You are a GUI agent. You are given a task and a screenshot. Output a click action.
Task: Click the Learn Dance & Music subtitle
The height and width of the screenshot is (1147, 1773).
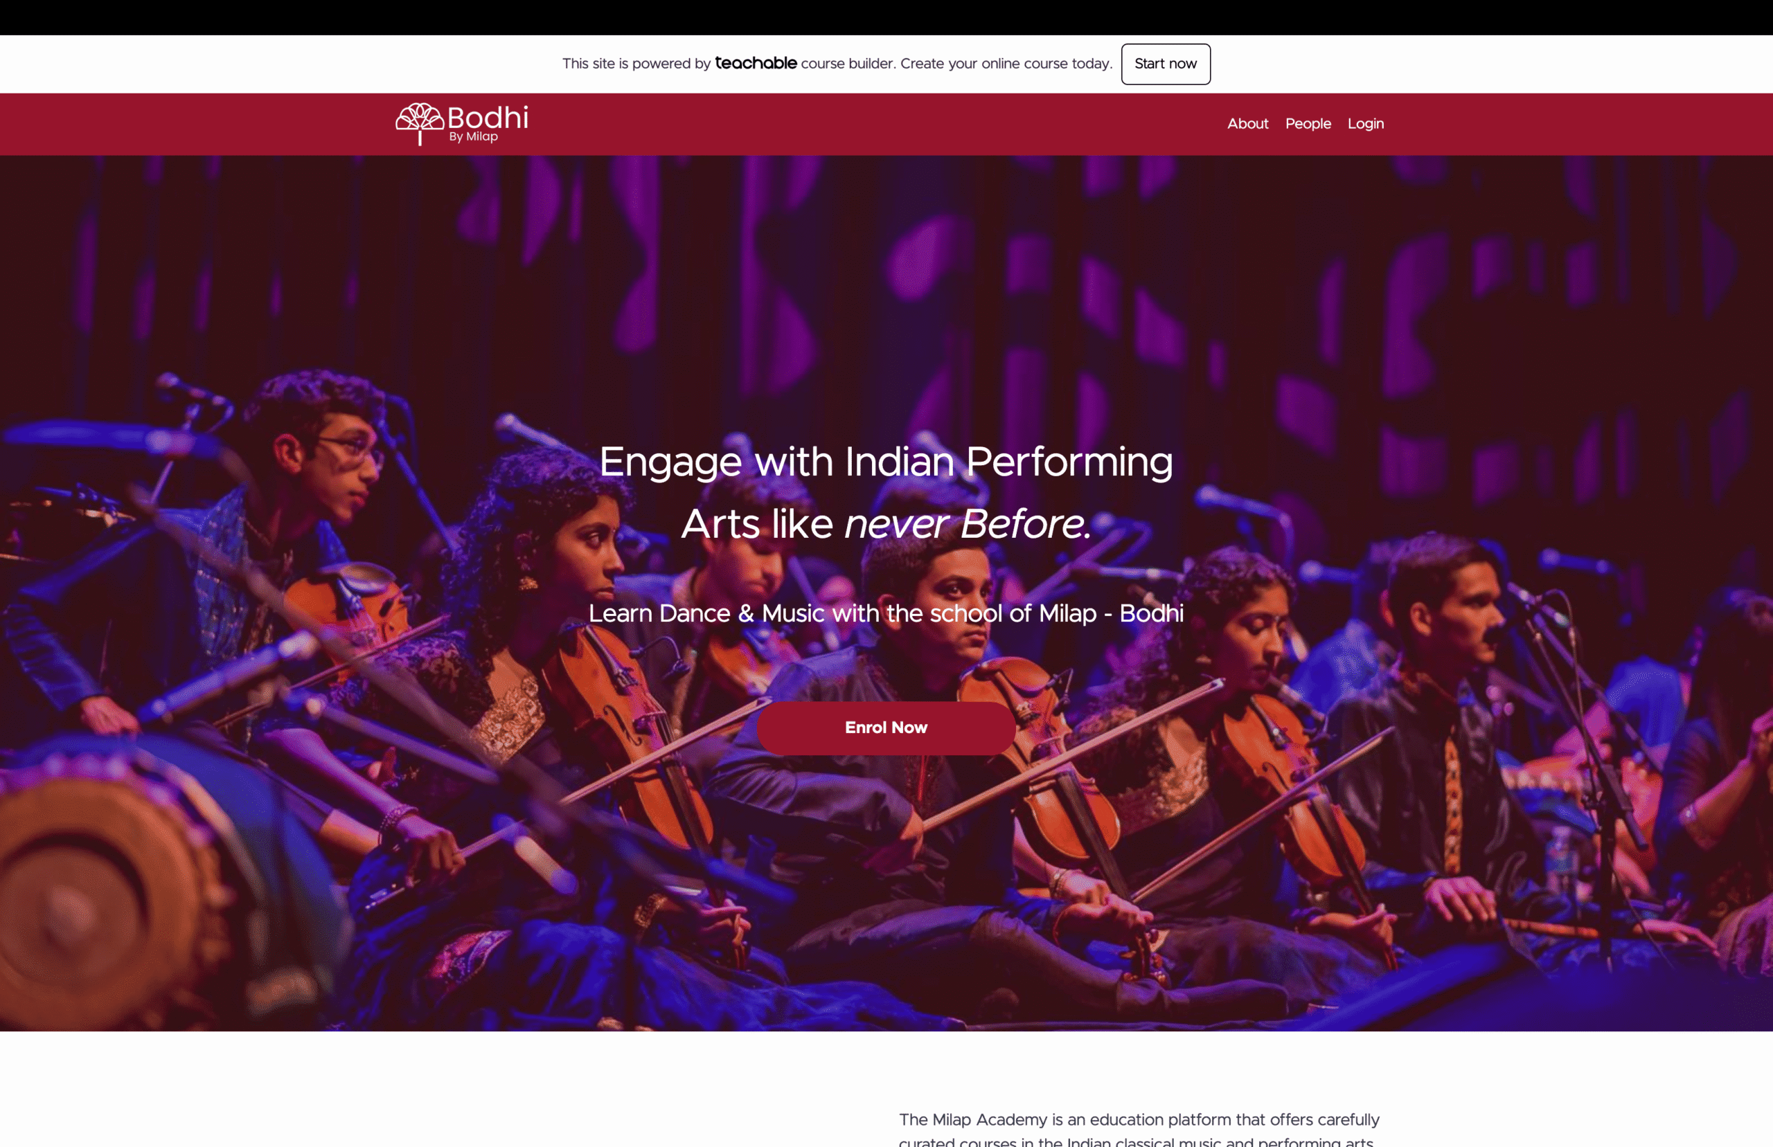point(886,613)
